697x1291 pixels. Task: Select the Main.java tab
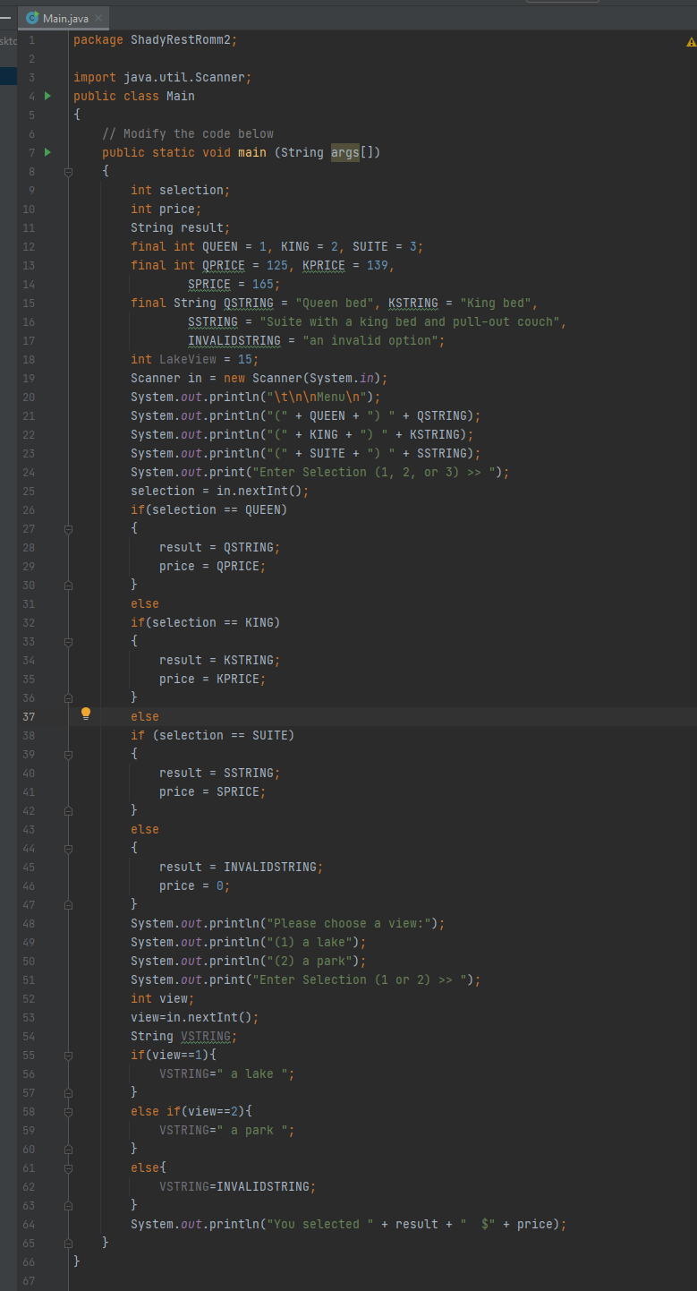point(64,18)
